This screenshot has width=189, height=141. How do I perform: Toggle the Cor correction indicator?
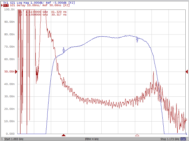(x=183, y=139)
